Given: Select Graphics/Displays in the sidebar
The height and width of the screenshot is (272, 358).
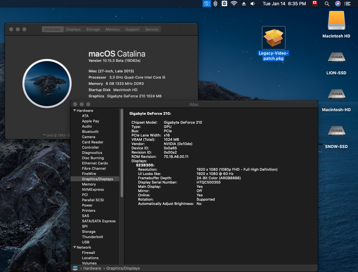Looking at the screenshot, I should [95, 179].
